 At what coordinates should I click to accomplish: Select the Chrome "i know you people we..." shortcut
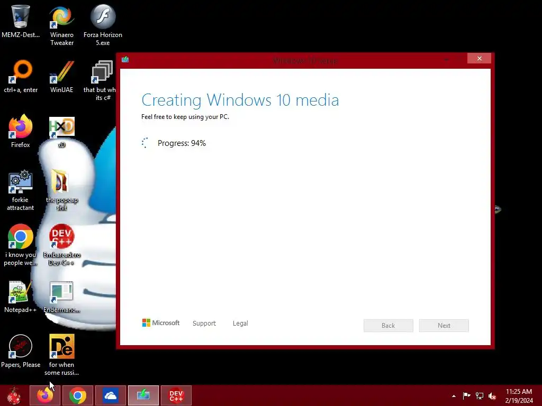[x=21, y=245]
